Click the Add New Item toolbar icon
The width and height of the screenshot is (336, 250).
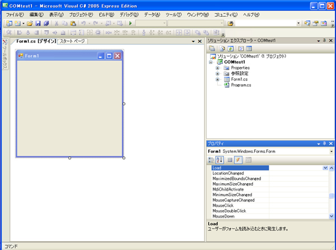tap(17, 23)
